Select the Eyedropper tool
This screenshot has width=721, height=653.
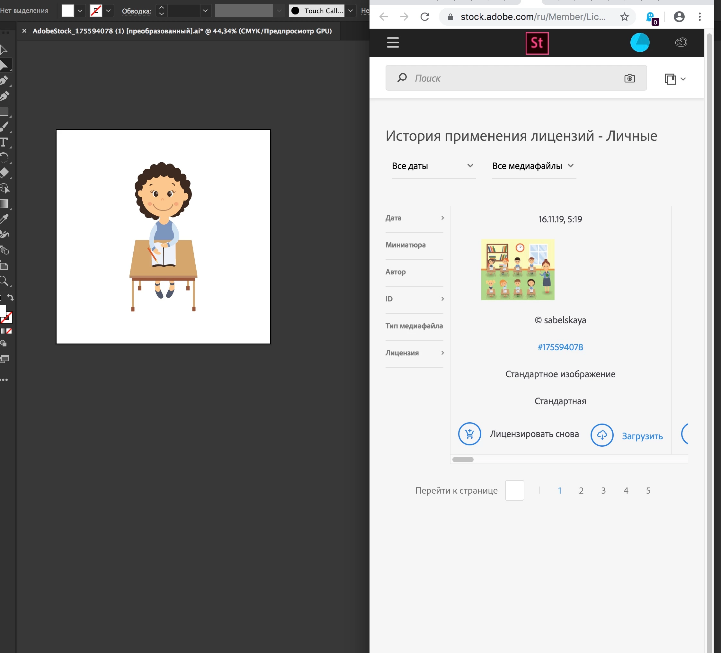pos(4,219)
